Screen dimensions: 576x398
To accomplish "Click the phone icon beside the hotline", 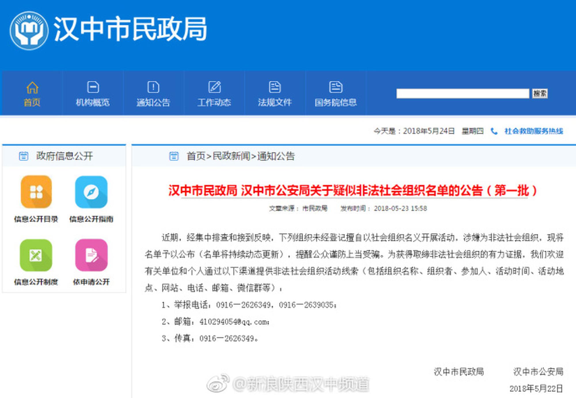I will [x=494, y=131].
